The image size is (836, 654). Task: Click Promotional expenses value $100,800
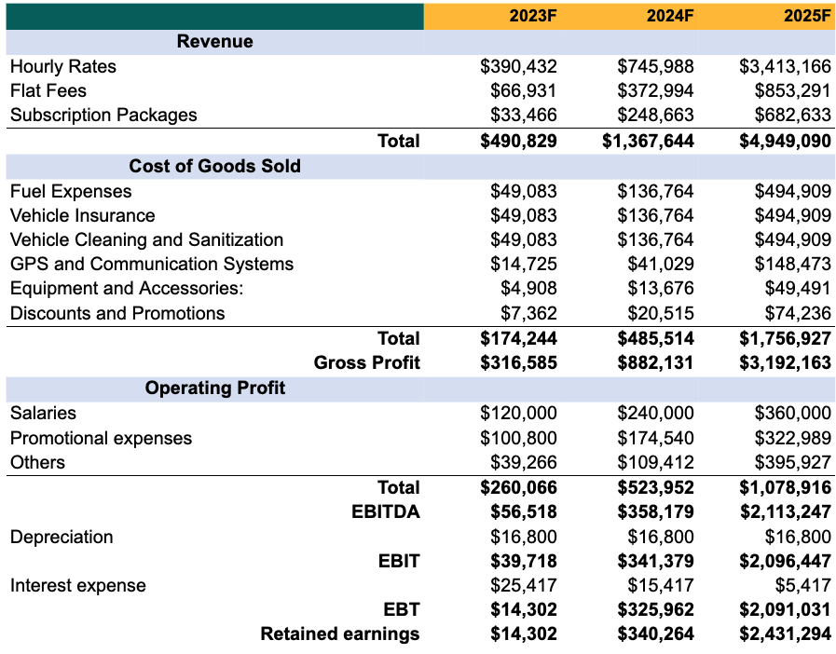point(518,438)
